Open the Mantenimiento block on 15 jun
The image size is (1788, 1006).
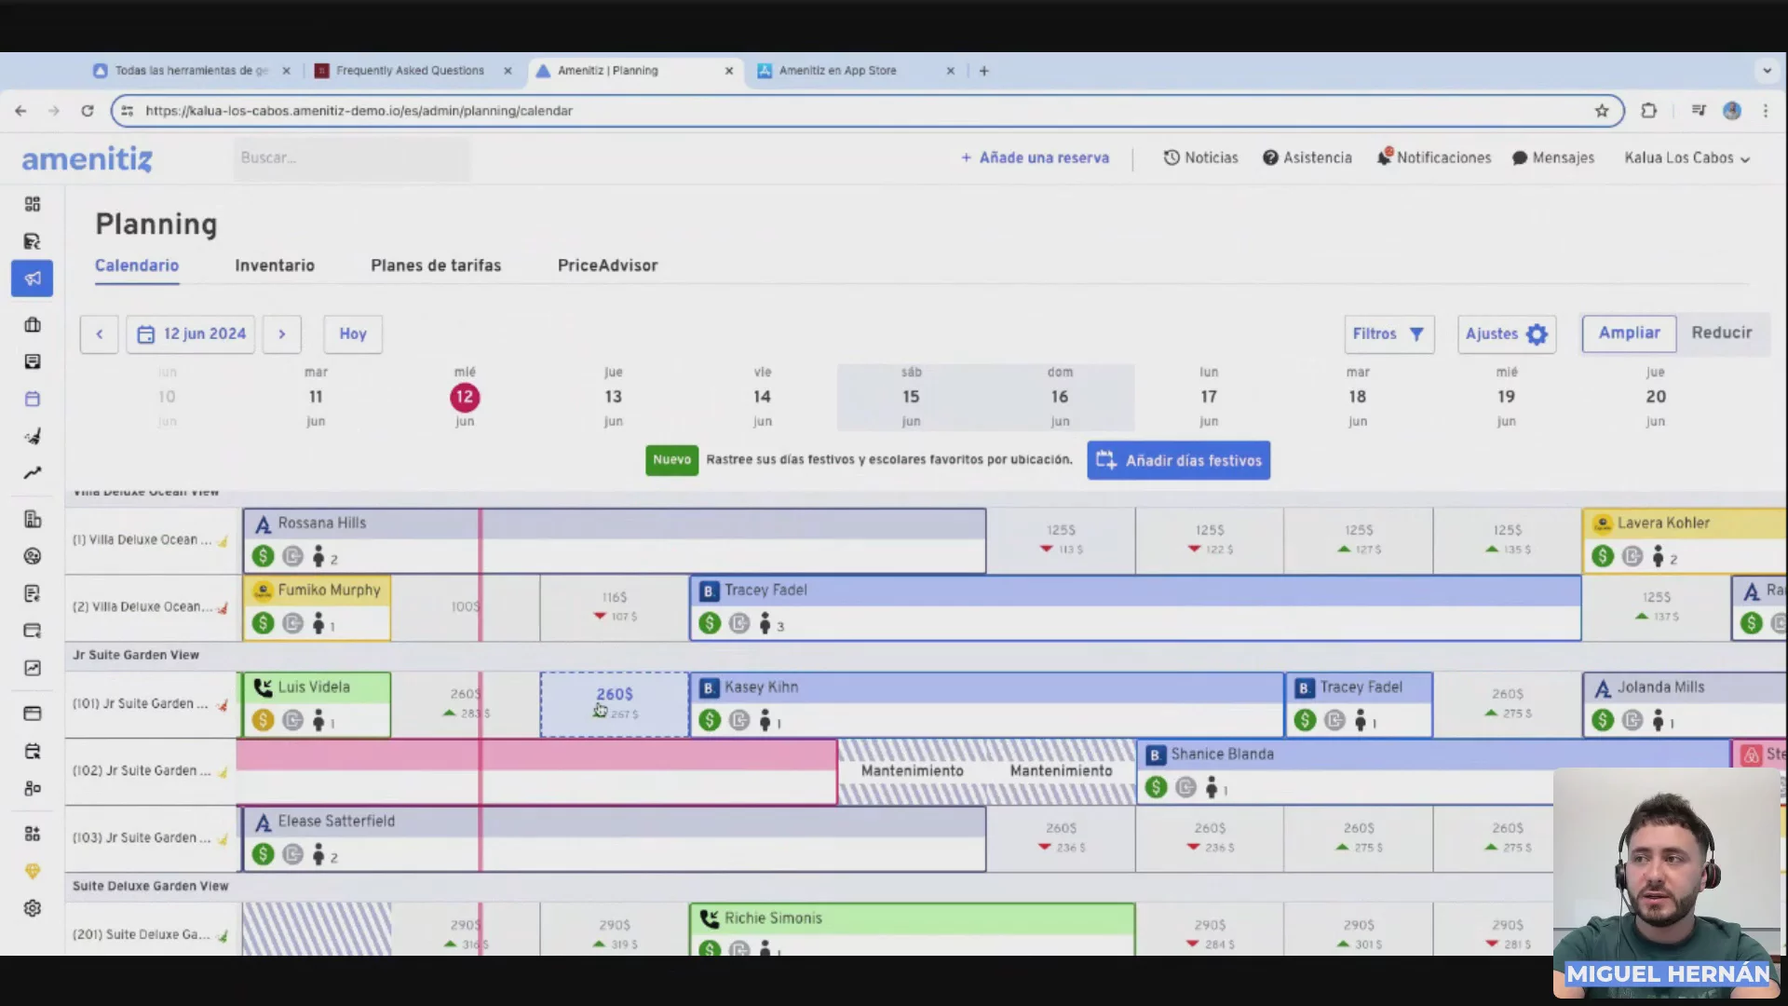(913, 771)
